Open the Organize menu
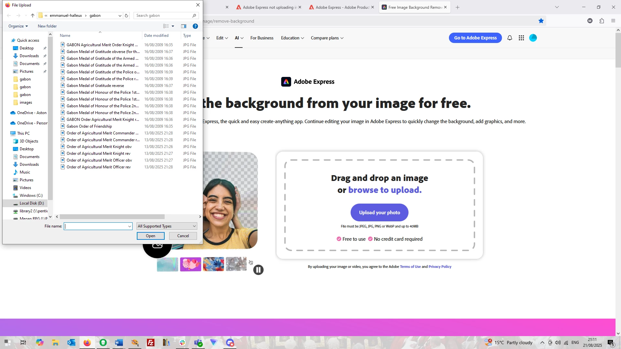Image resolution: width=621 pixels, height=349 pixels. pyautogui.click(x=18, y=26)
